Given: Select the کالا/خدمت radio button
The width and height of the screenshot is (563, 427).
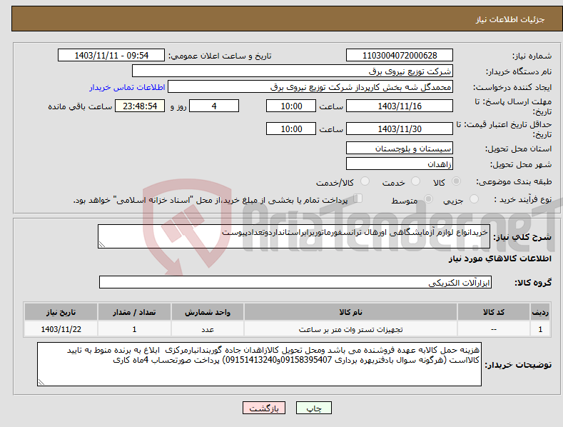Looking at the screenshot, I should pos(365,181).
